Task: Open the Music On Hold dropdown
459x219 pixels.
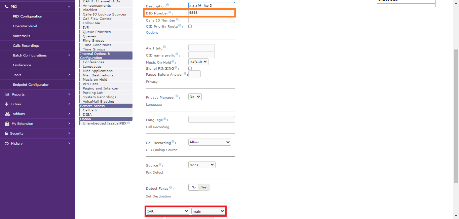Action: (198, 62)
